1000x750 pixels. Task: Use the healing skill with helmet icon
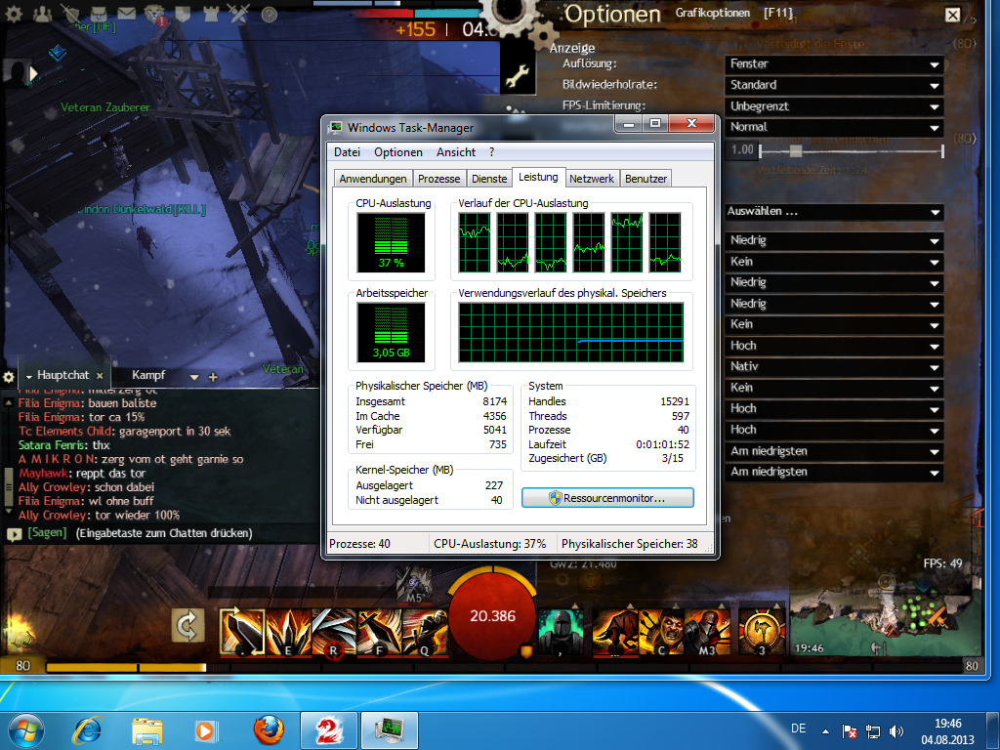pos(562,632)
